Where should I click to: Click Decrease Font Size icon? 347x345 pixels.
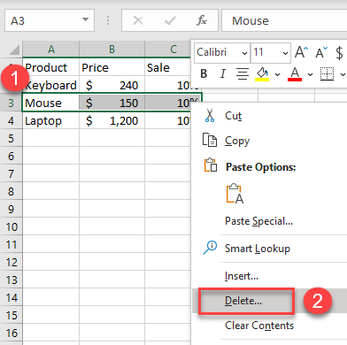[x=321, y=52]
